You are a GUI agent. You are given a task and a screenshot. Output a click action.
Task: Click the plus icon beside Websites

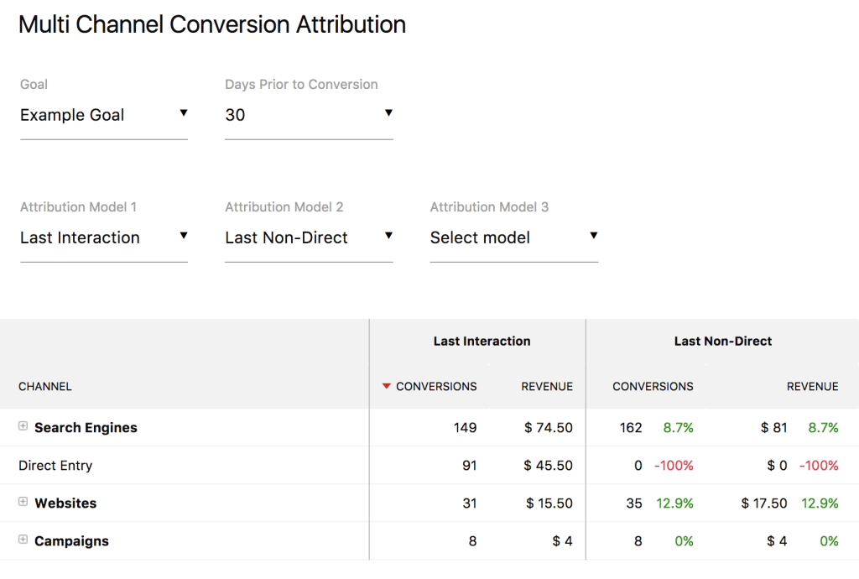(x=23, y=503)
